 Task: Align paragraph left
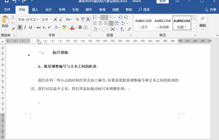coord(95,23)
